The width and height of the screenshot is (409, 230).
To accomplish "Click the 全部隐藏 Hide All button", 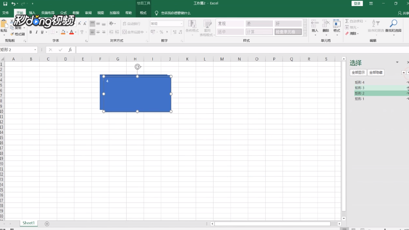I will (376, 72).
